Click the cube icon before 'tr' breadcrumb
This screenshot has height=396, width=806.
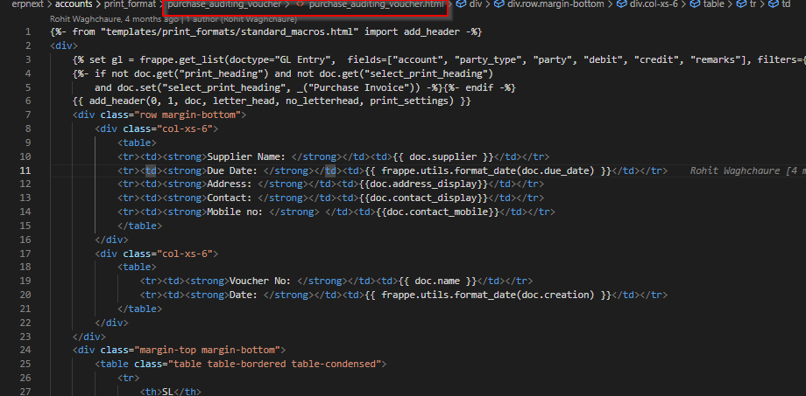[x=741, y=4]
